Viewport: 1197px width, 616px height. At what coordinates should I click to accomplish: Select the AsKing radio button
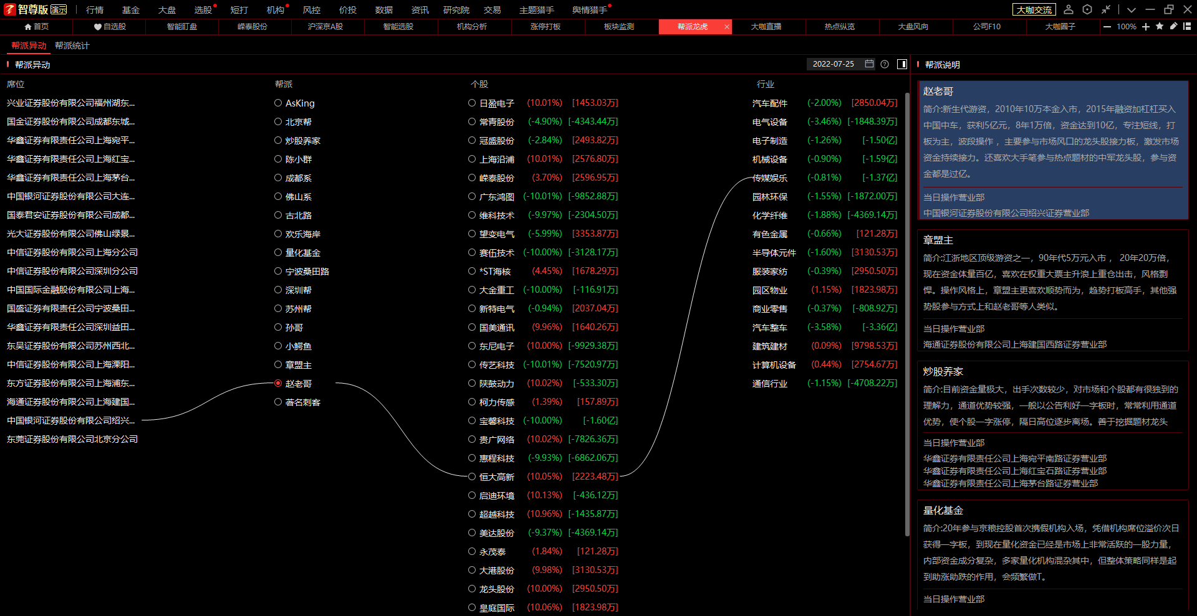278,103
